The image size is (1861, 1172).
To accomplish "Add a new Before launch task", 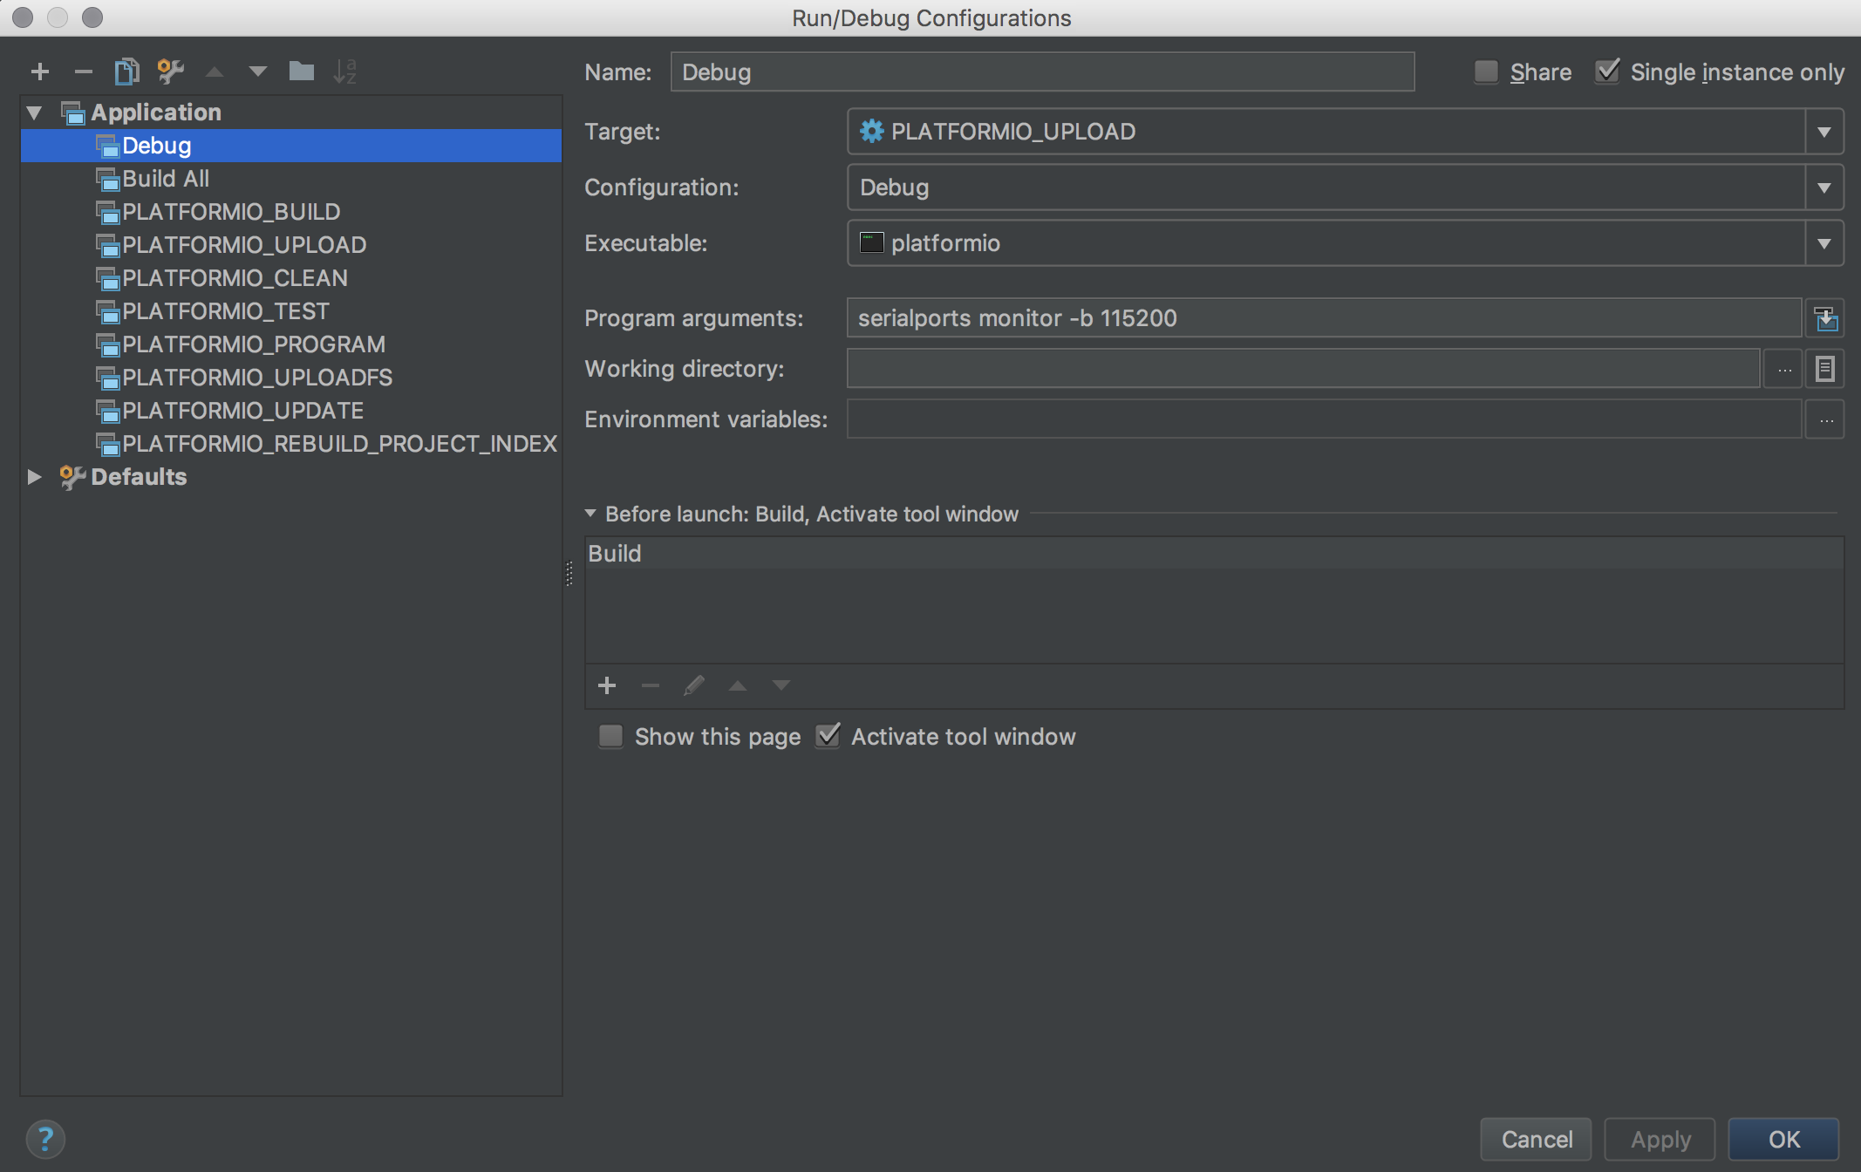I will pos(607,685).
